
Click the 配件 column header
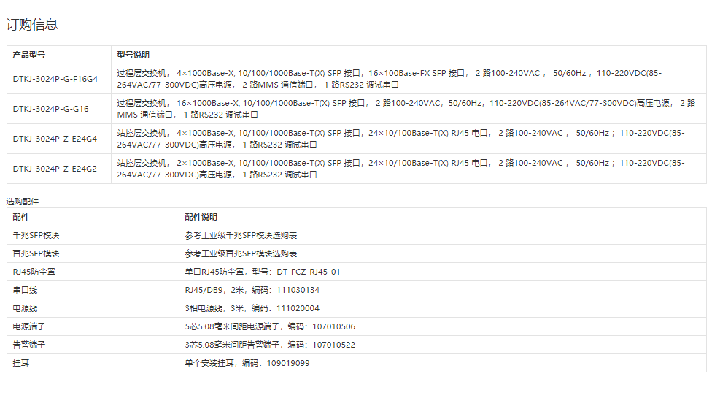coord(20,217)
